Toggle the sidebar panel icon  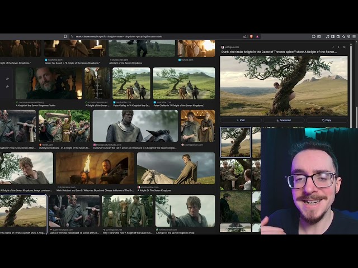[x=333, y=36]
